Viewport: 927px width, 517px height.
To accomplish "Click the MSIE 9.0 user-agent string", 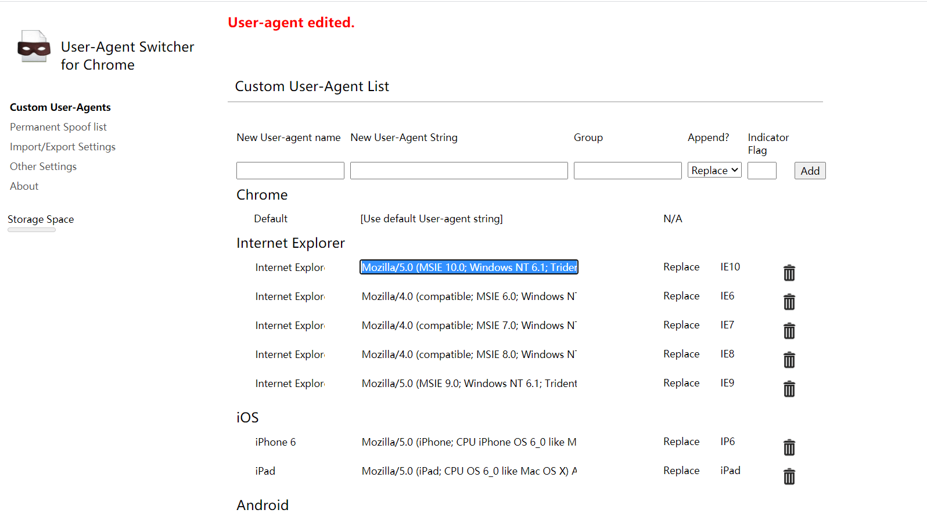I will tap(469, 384).
